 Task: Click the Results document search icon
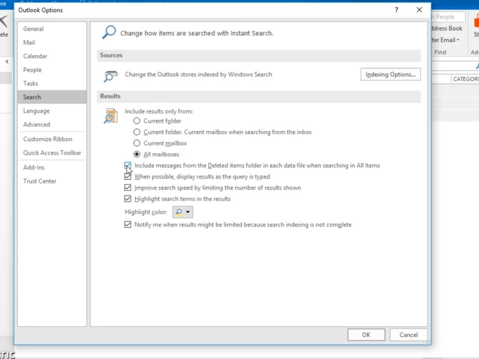111,116
